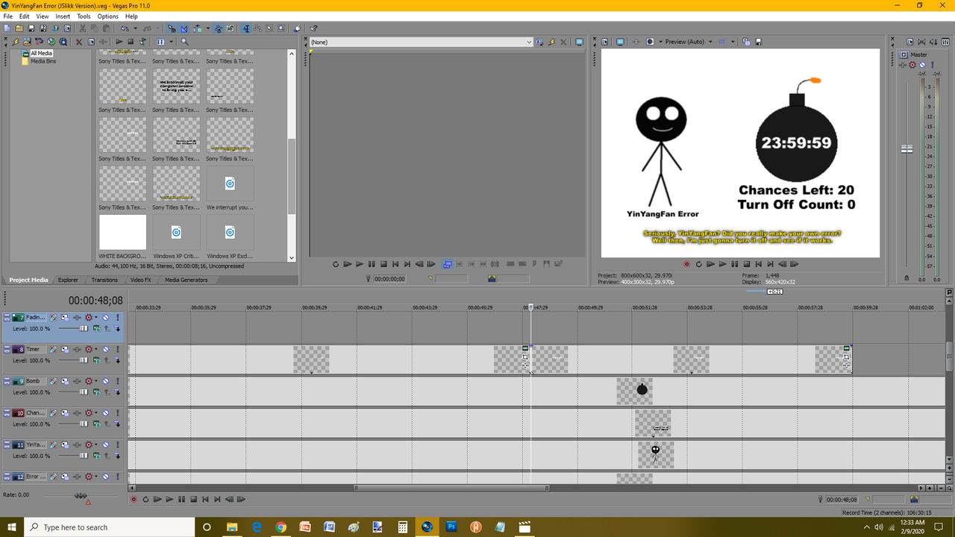Select the Zoom Edit tool in toolbar

click(281, 28)
